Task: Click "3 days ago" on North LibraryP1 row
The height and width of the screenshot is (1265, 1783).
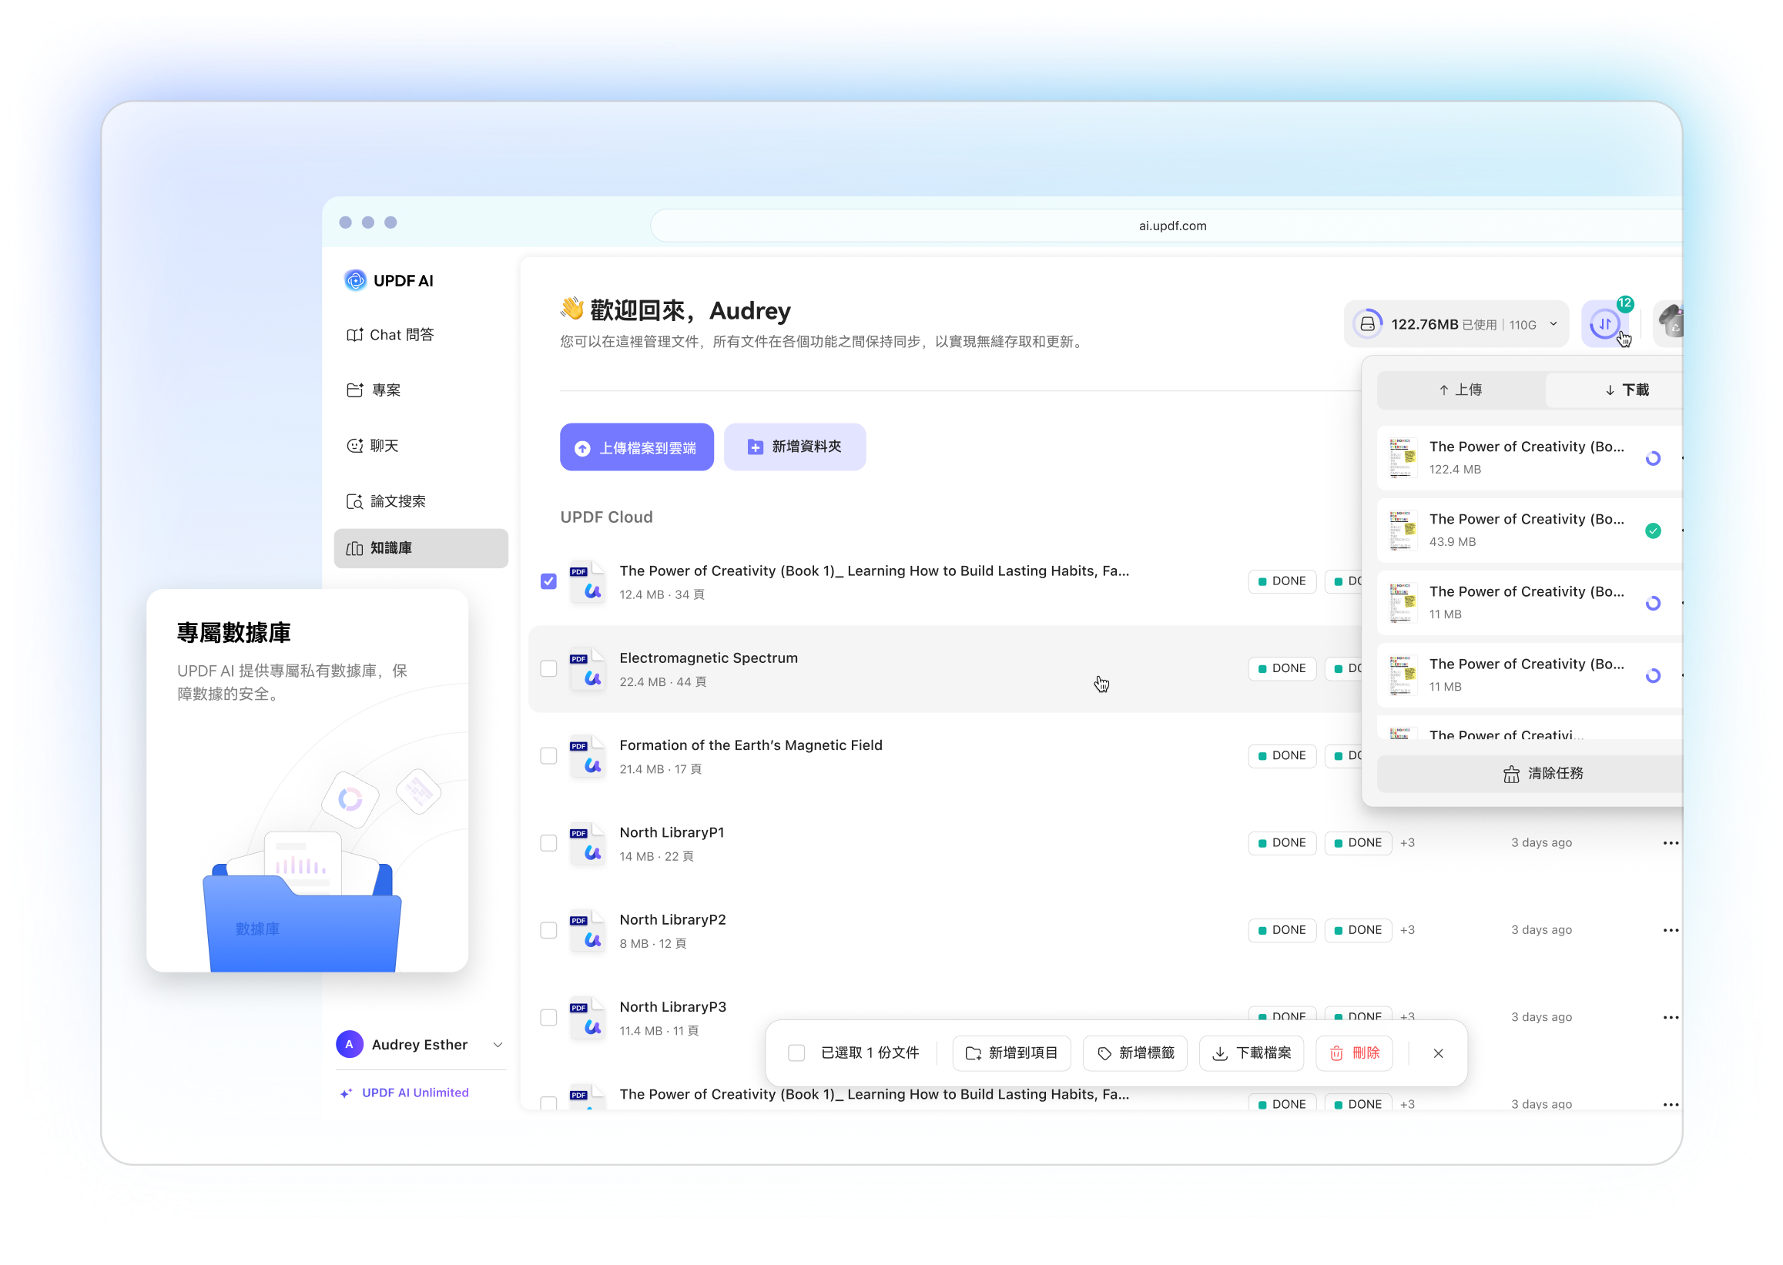Action: click(x=1541, y=843)
